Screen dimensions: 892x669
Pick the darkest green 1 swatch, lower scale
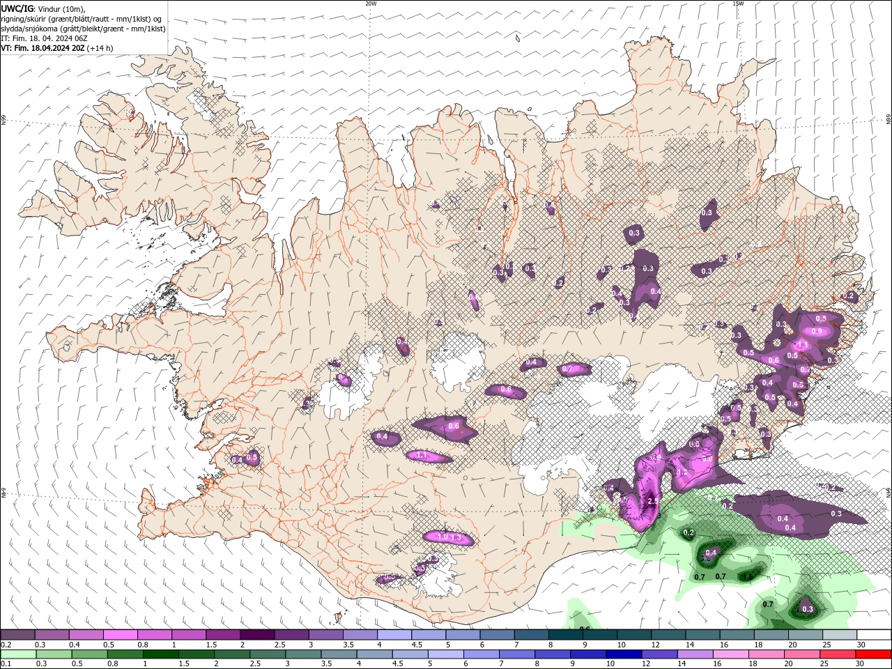(160, 654)
